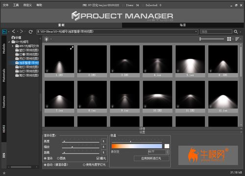
Task: Click the thumbnail size slider
Action: pyautogui.click(x=212, y=39)
